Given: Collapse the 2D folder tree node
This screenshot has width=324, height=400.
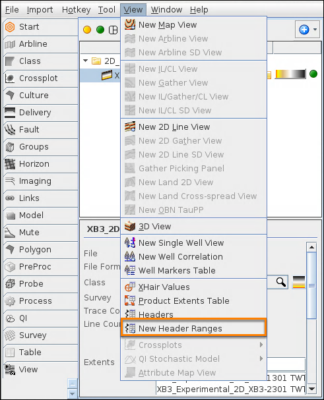Looking at the screenshot, I should pyautogui.click(x=86, y=61).
